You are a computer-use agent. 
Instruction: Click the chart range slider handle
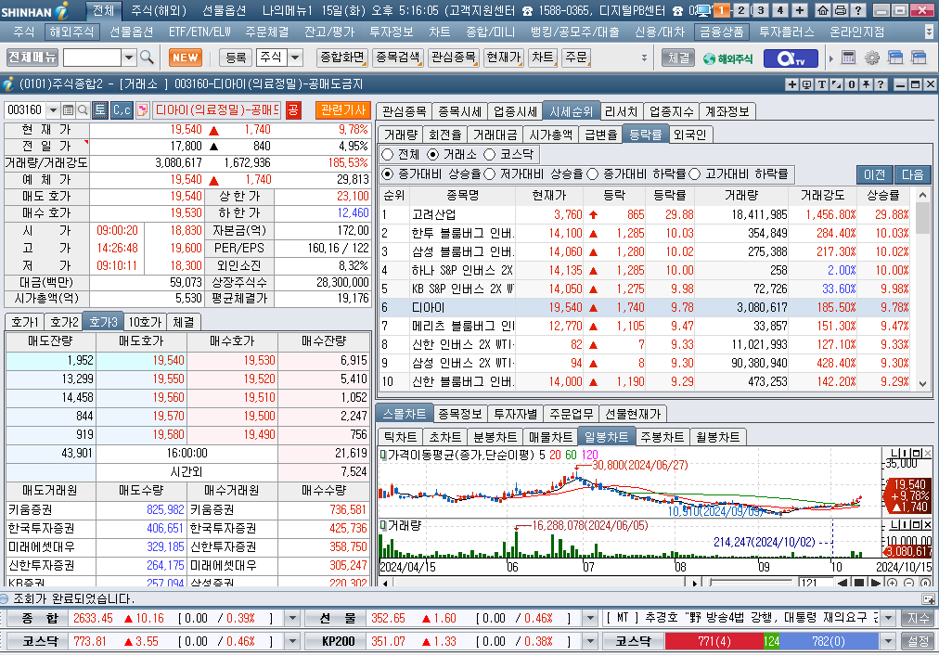click(x=711, y=583)
